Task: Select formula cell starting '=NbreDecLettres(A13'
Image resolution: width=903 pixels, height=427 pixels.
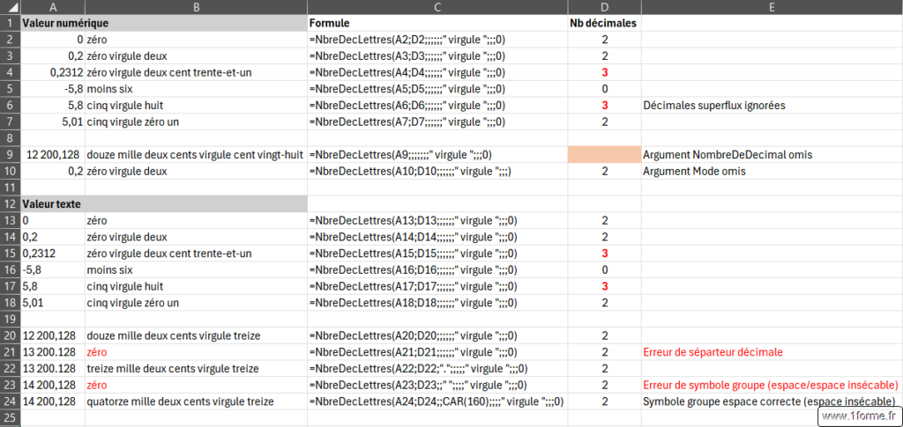Action: (x=437, y=220)
